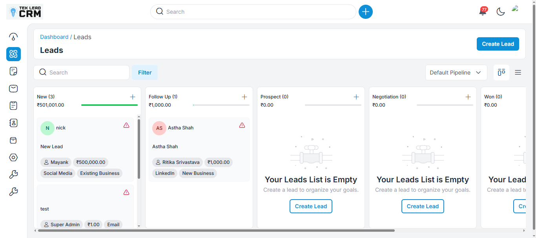
Task: Open the dashboard gauge icon in sidebar
Action: (x=13, y=37)
